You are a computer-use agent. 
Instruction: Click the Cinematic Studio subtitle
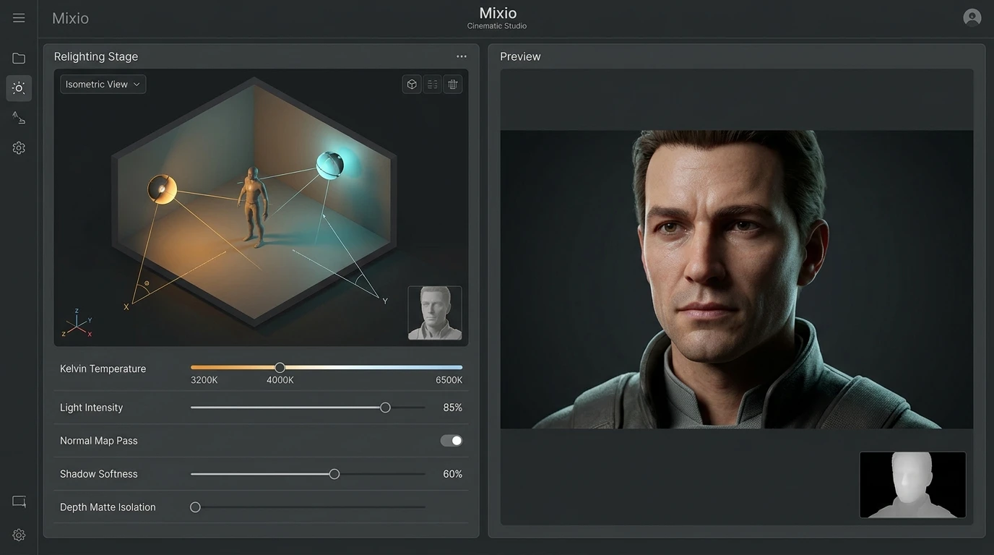click(x=497, y=26)
